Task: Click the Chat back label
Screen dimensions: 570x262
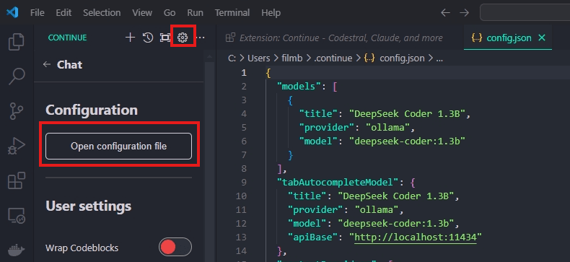Action: point(69,65)
